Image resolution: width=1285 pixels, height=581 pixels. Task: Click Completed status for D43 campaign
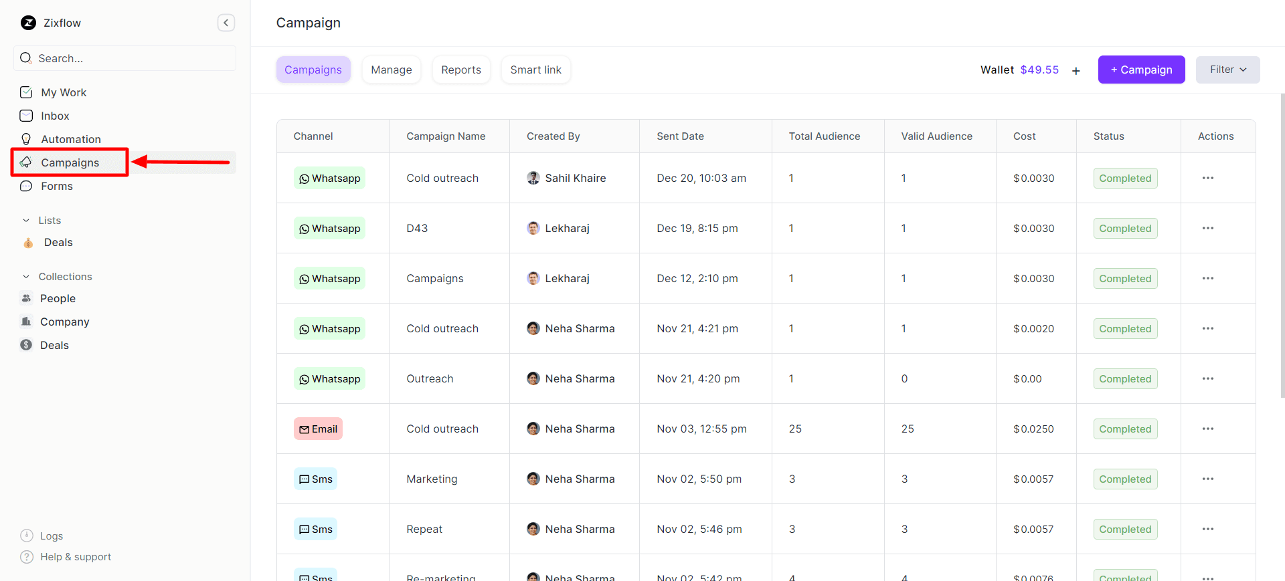coord(1125,228)
